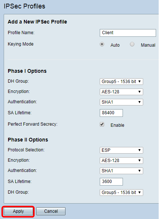Screen dimensions: 159x219
Task: Open the Phase II Authentication dropdown
Action: 121,171
